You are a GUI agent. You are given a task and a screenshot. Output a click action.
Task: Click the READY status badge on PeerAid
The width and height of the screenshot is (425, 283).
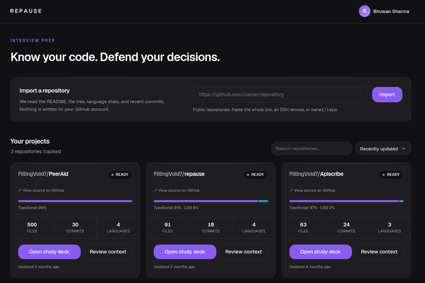click(x=120, y=175)
